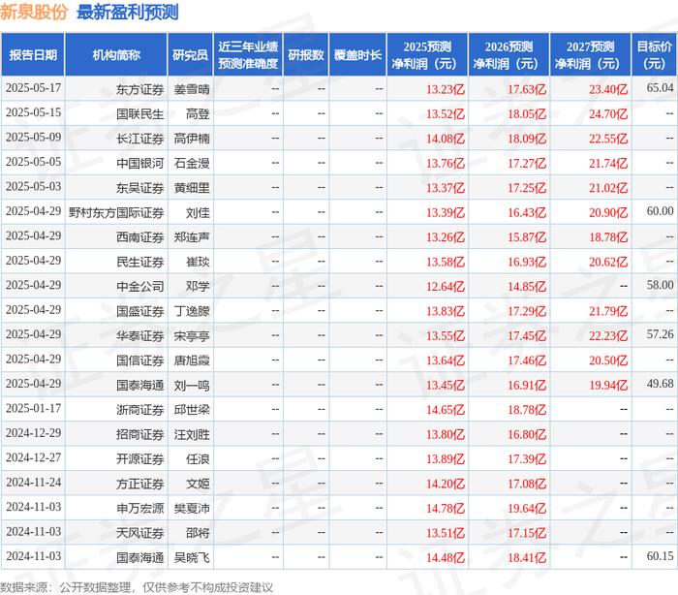678x595 pixels.
Task: Select analyst name 邵将
Action: [198, 534]
